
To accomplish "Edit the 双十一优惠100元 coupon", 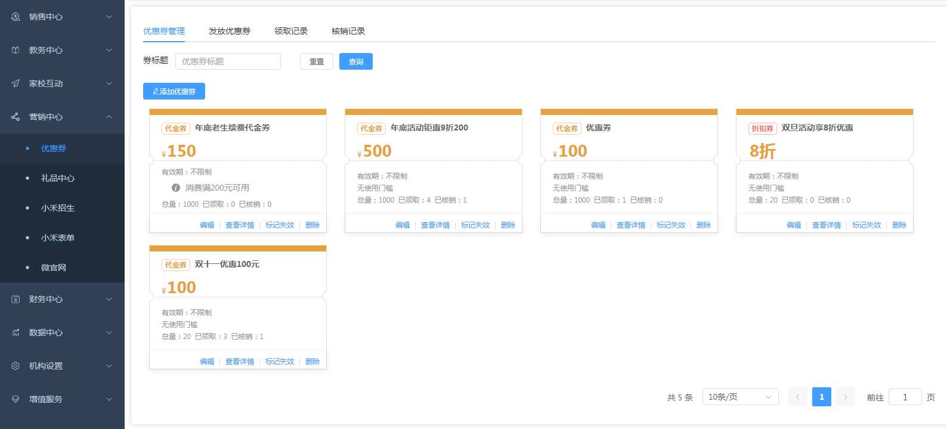I will point(207,362).
